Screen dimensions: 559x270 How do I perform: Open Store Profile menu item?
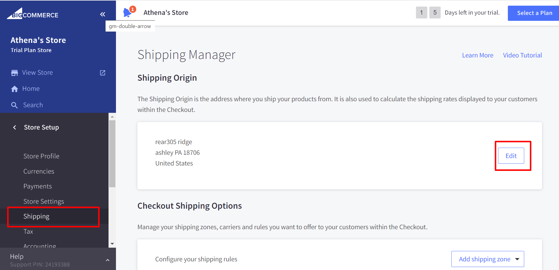(x=41, y=156)
